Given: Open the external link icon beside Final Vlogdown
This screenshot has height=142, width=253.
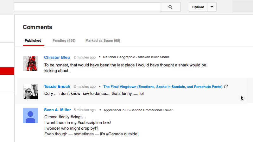Looking at the screenshot, I should [226, 87].
